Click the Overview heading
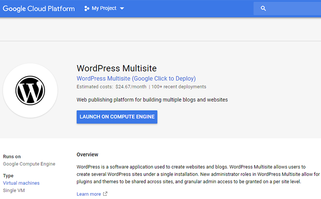Viewport: 321px width, 199px height. [x=88, y=155]
